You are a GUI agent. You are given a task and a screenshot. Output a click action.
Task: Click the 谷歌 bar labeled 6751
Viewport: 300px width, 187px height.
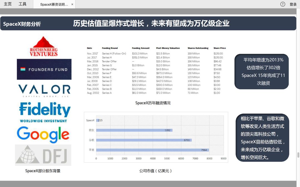point(144,140)
